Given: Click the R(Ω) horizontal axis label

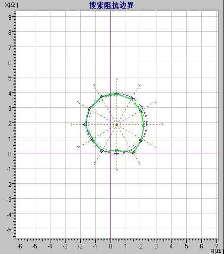Looking at the screenshot, I should 217,251.
